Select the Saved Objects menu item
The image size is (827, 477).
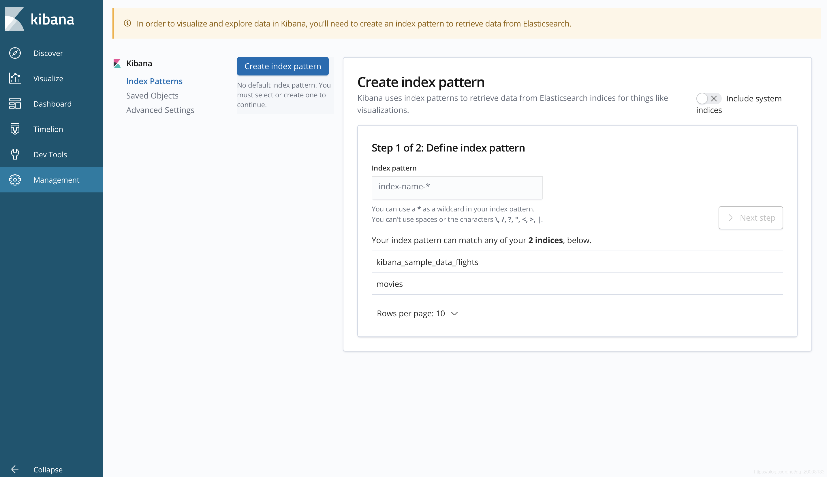click(x=152, y=95)
